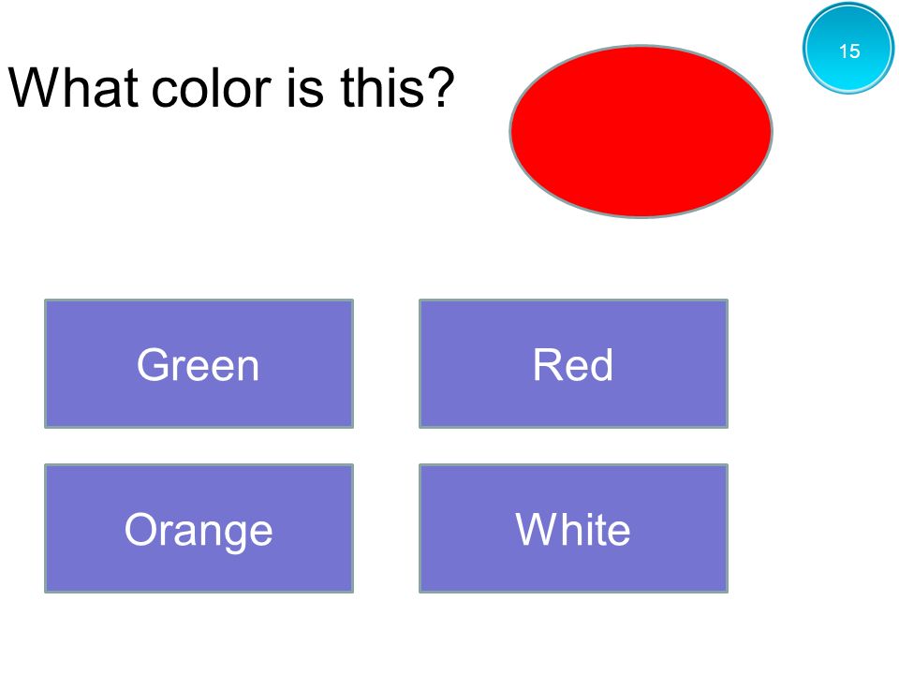Select the Green answer button

tap(199, 363)
